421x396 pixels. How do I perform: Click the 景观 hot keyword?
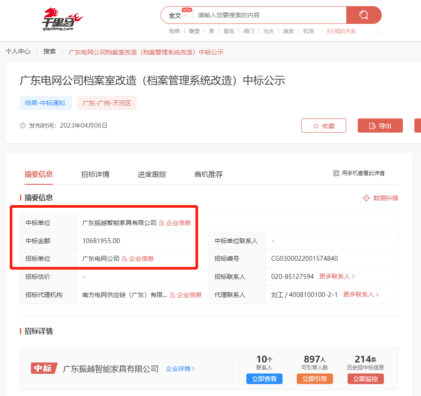[229, 31]
